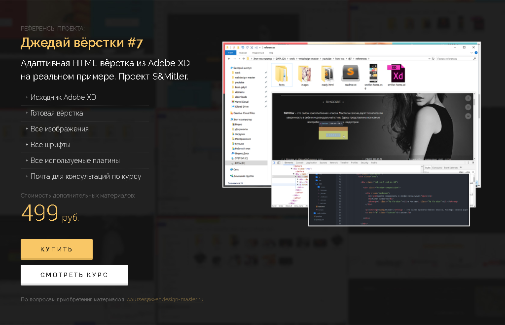Screen dimensions: 505x325
Task: Switch to the Вид ribbon tab
Action: (271, 52)
